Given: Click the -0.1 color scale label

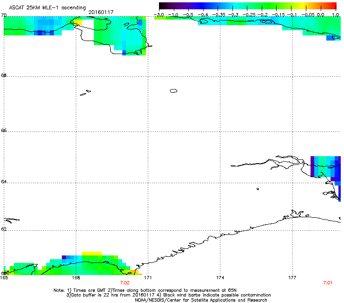Looking at the screenshot, I should [x=292, y=15].
